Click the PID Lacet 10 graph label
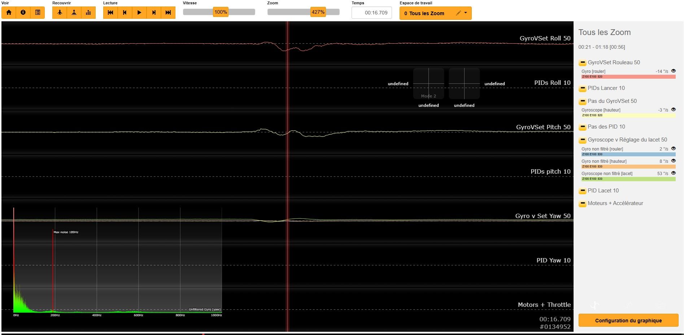684x335 pixels. (603, 191)
